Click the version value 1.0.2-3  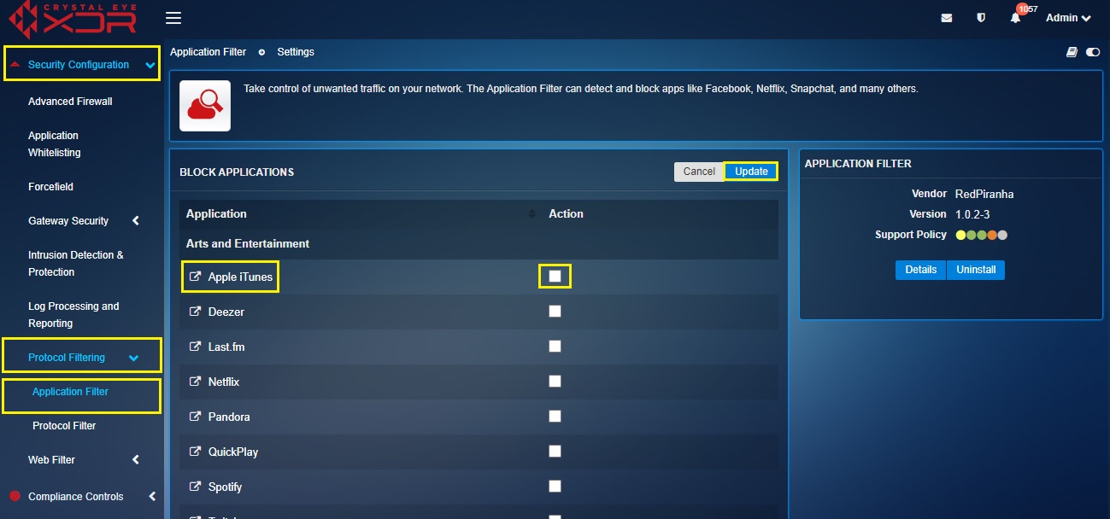coord(972,214)
